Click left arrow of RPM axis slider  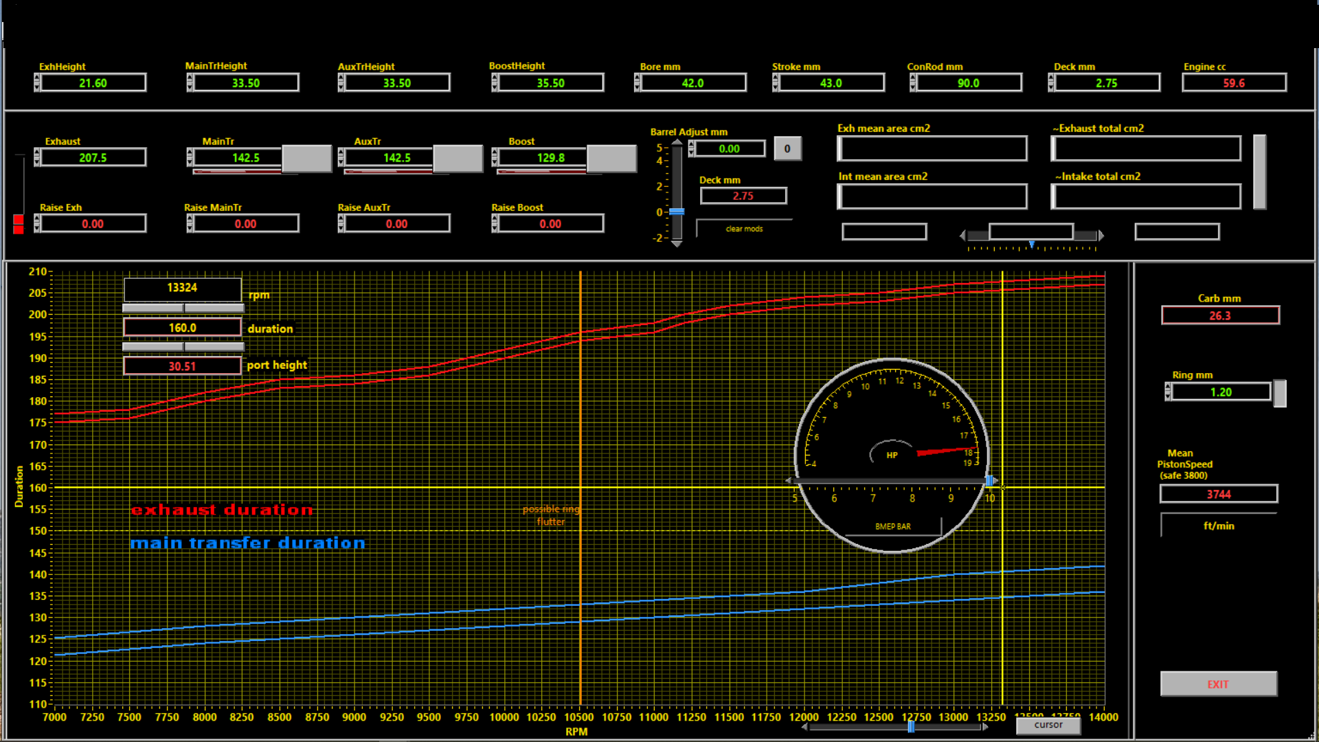pyautogui.click(x=805, y=727)
